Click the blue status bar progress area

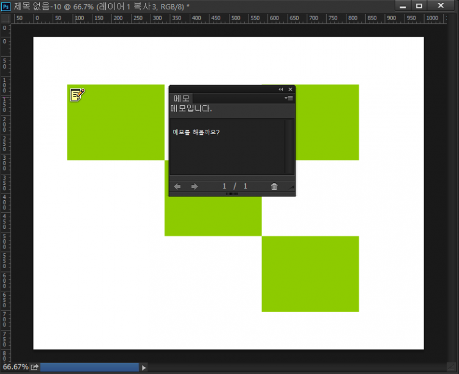click(89, 367)
